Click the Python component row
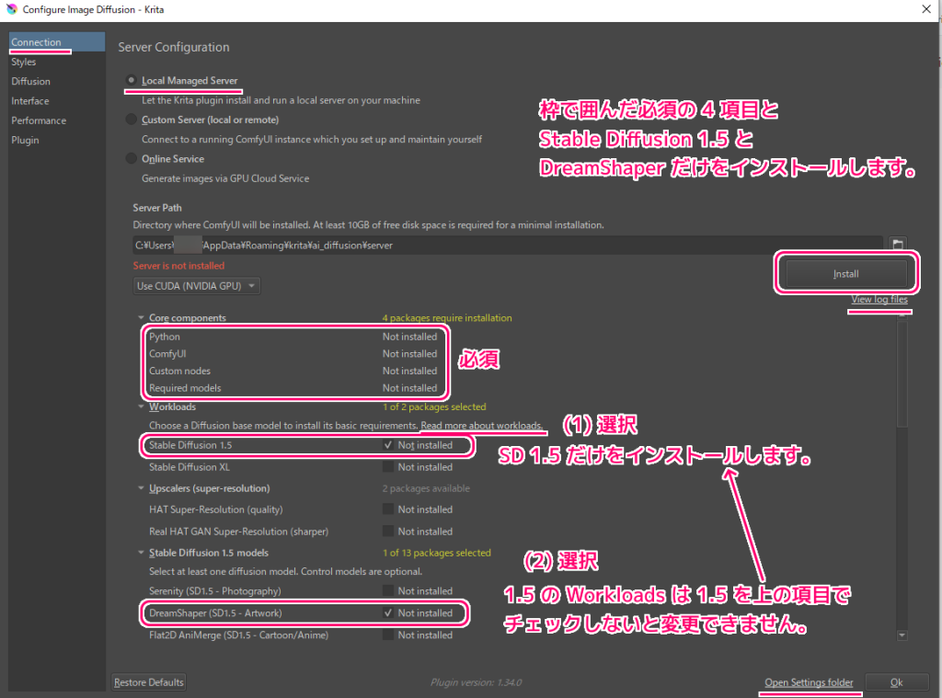 pos(293,337)
